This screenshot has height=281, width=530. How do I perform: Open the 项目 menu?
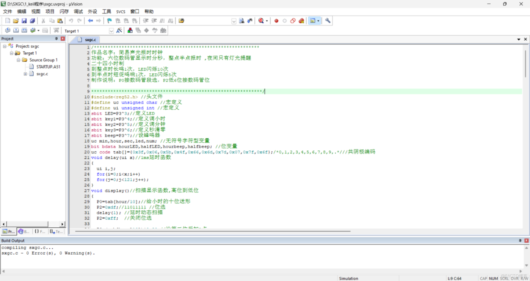pos(50,12)
